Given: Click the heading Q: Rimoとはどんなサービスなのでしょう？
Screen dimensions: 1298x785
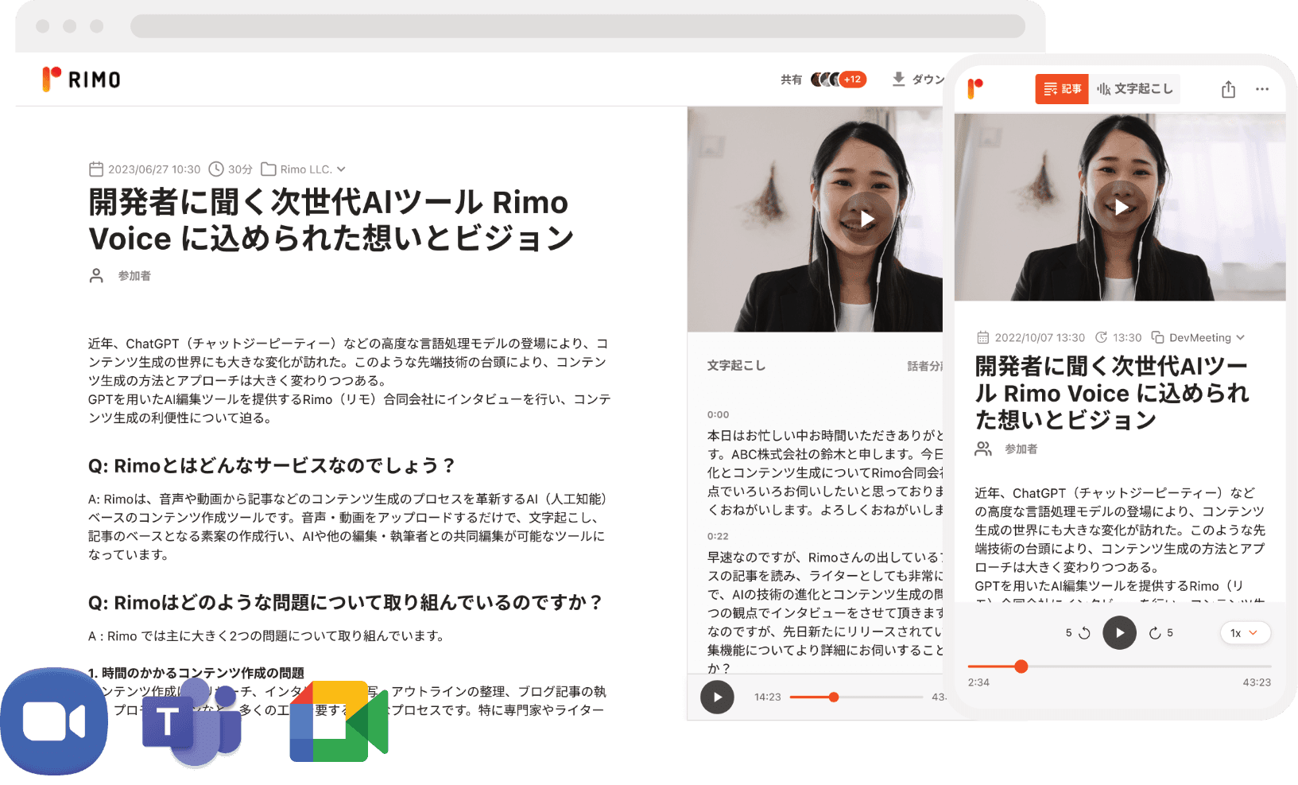Looking at the screenshot, I should pyautogui.click(x=272, y=465).
